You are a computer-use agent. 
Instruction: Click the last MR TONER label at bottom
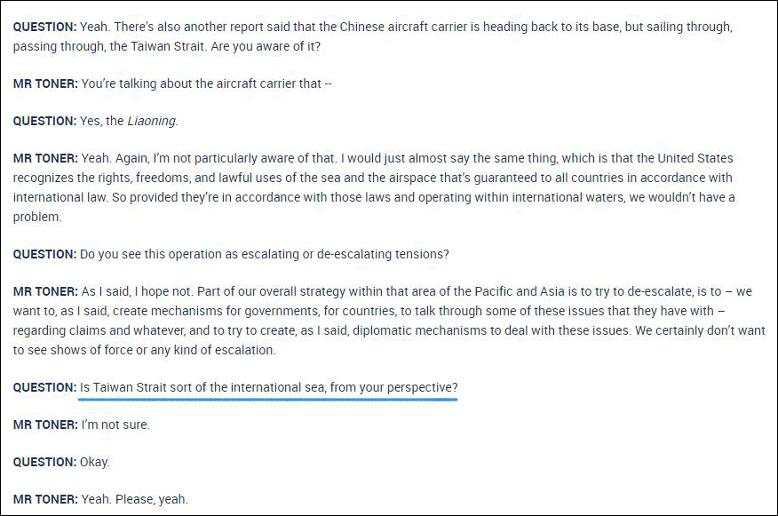coord(45,499)
